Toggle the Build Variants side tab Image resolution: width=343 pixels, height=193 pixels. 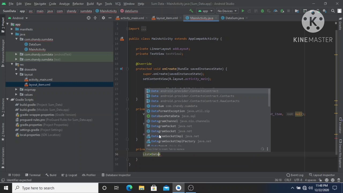click(3, 158)
